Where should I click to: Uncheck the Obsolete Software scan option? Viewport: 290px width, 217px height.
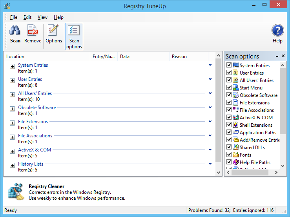pyautogui.click(x=229, y=95)
